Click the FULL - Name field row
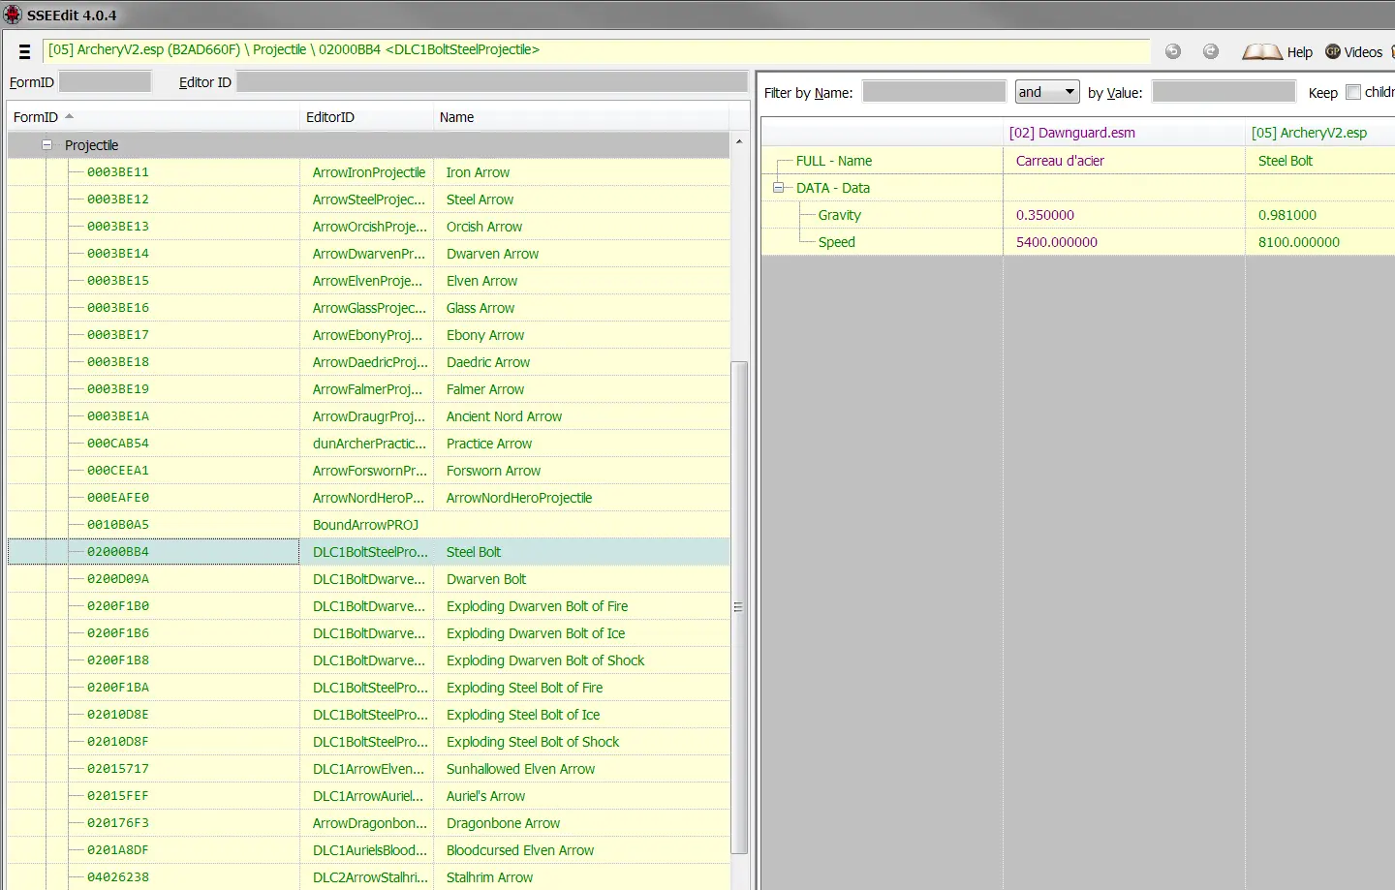1395x890 pixels. tap(1077, 161)
